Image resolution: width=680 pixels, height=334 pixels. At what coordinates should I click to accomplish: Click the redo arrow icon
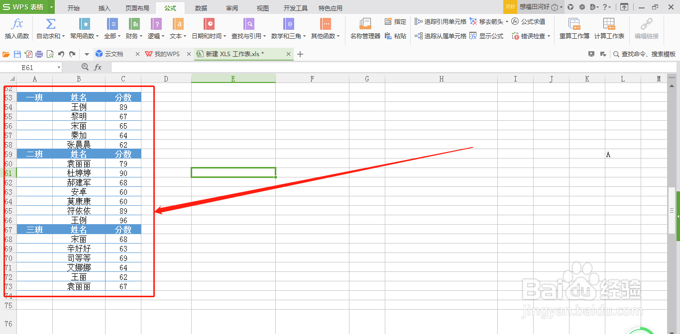72,54
